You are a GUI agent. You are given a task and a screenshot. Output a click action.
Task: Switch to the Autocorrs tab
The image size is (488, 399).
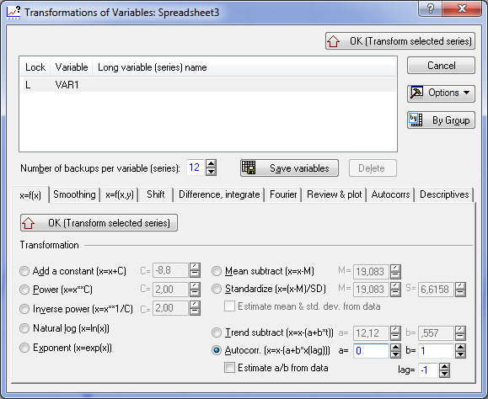(390, 194)
